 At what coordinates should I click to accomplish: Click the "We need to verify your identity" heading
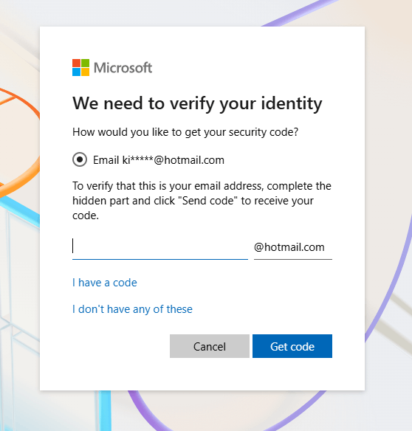[197, 104]
